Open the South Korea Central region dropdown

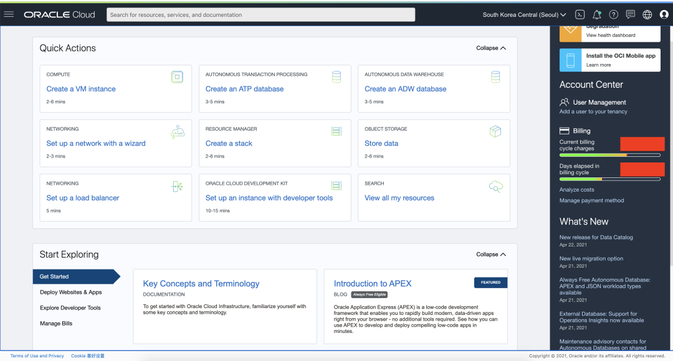(524, 14)
